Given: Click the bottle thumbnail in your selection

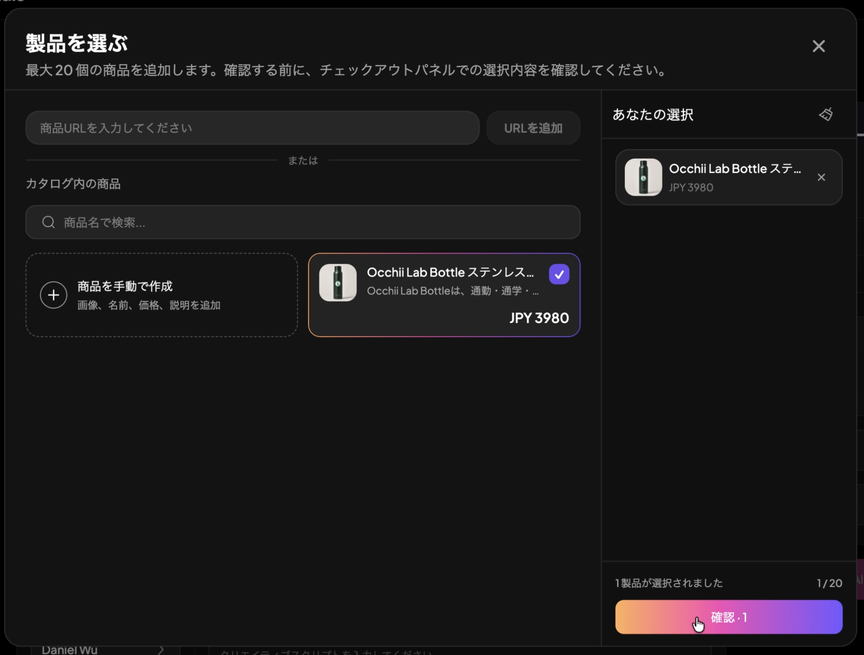Looking at the screenshot, I should [643, 177].
